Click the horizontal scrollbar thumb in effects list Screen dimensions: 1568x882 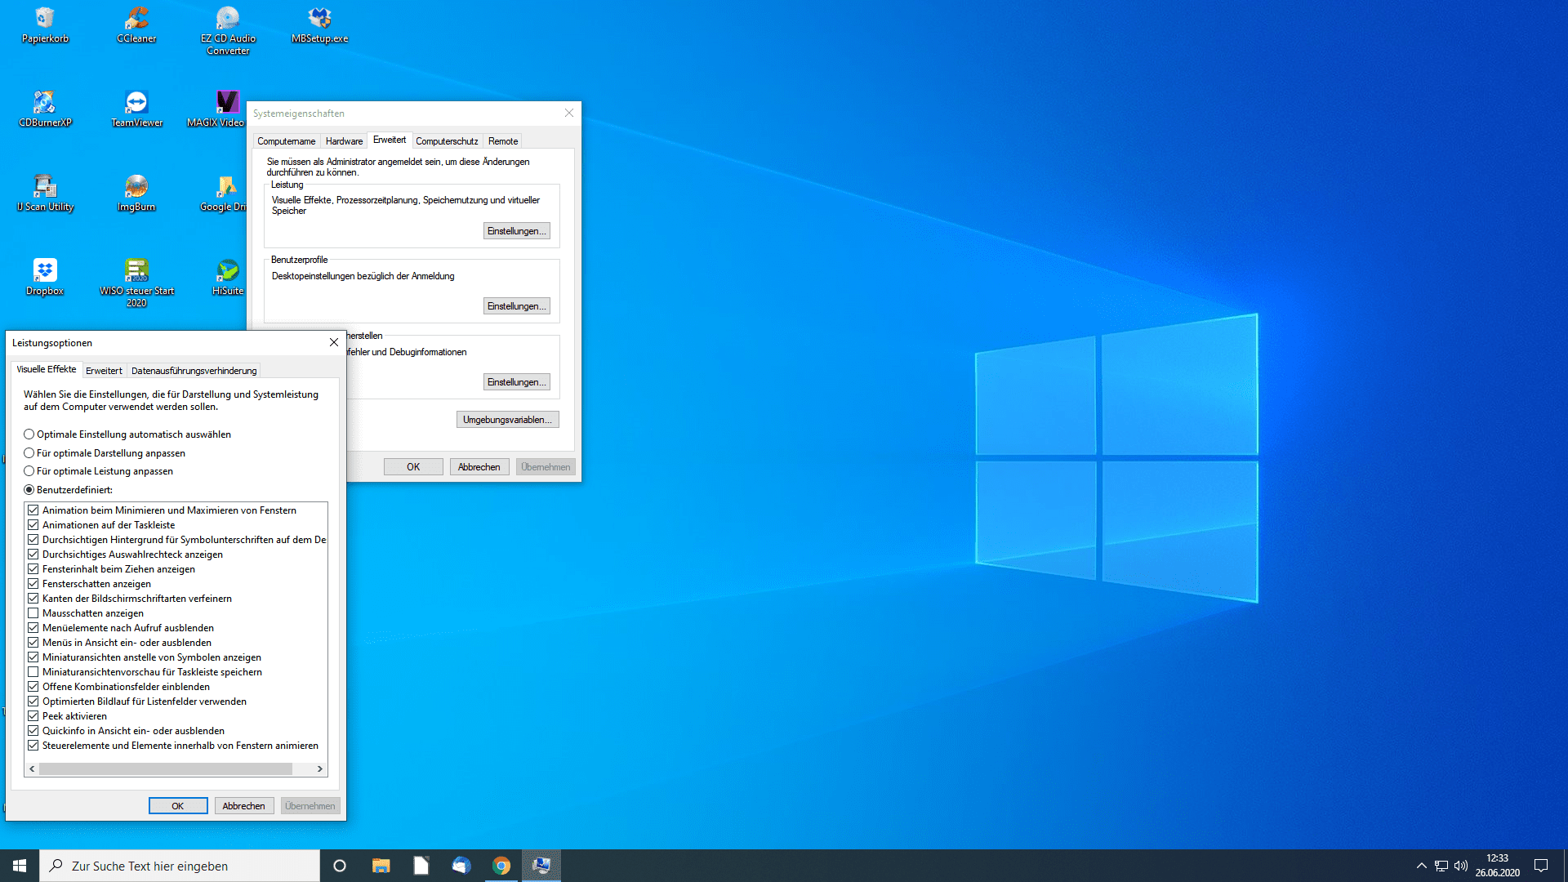click(x=166, y=769)
